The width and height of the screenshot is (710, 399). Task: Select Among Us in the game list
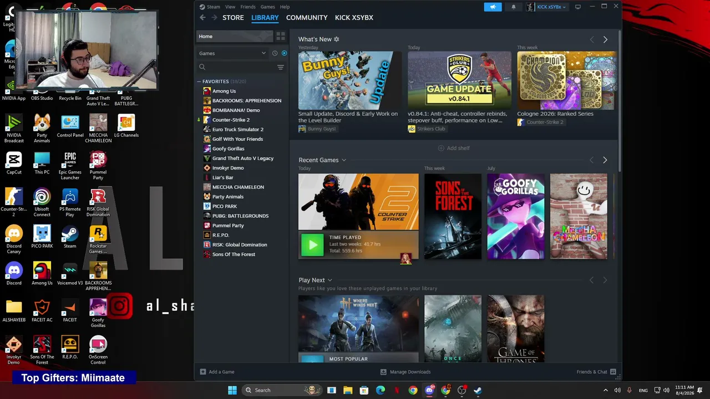click(x=224, y=91)
